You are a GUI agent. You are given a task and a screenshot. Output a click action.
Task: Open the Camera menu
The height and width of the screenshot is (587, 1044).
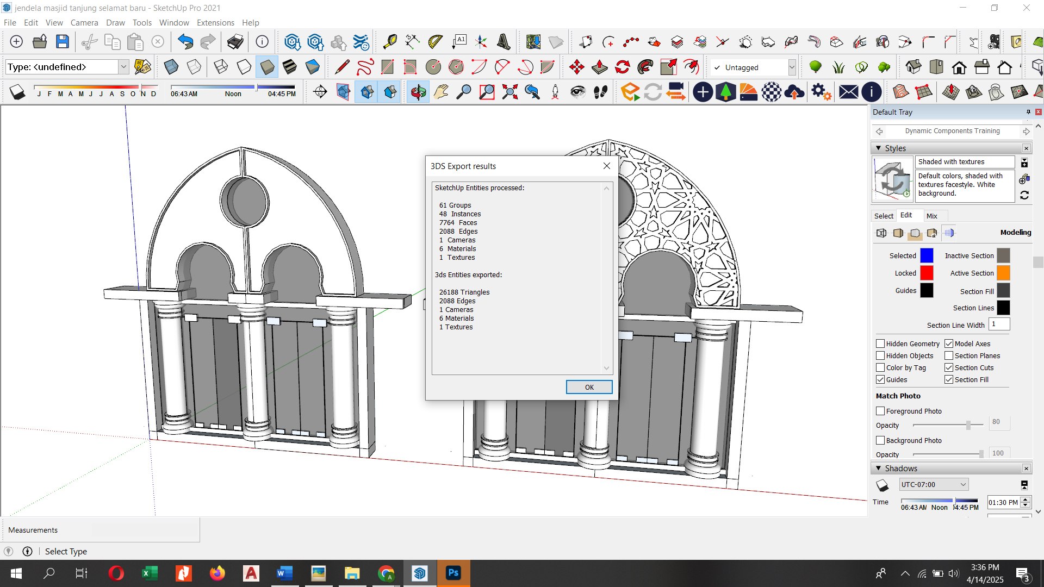click(84, 23)
